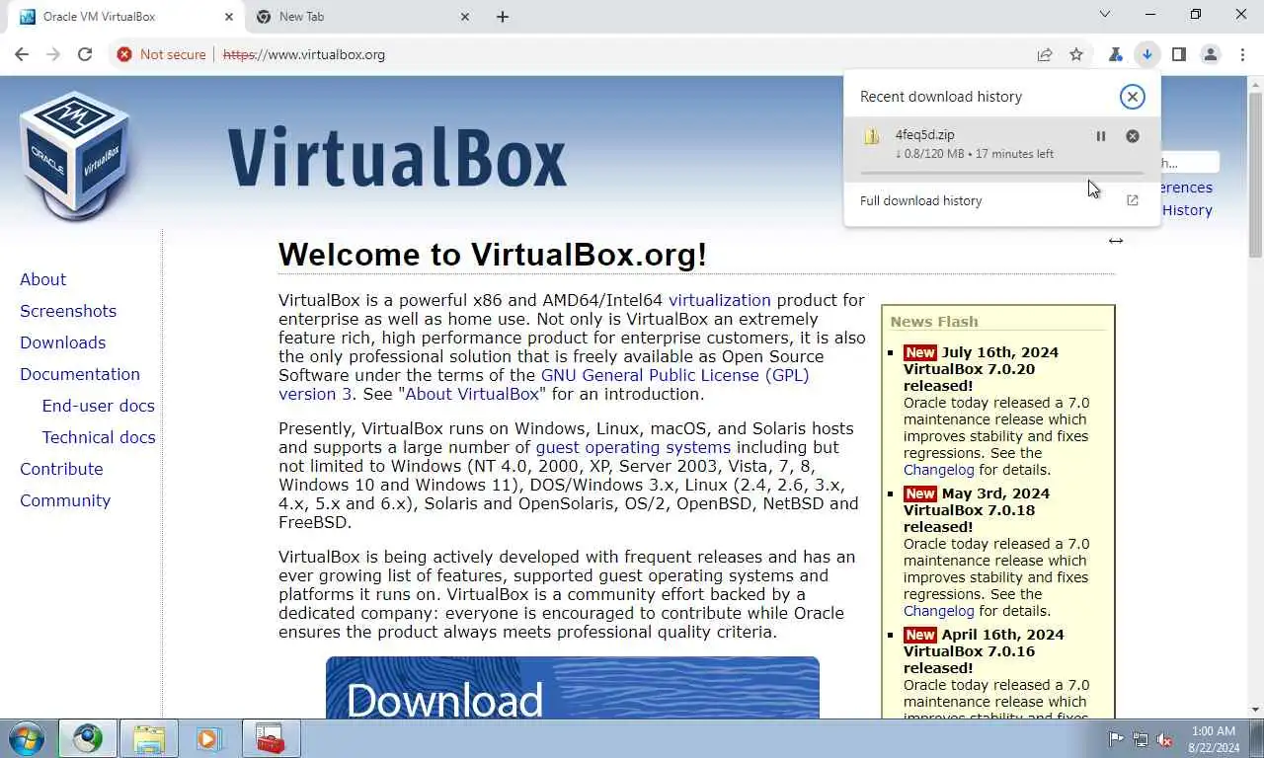1264x758 pixels.
Task: Click the red toolbox taskbar icon
Action: point(271,738)
